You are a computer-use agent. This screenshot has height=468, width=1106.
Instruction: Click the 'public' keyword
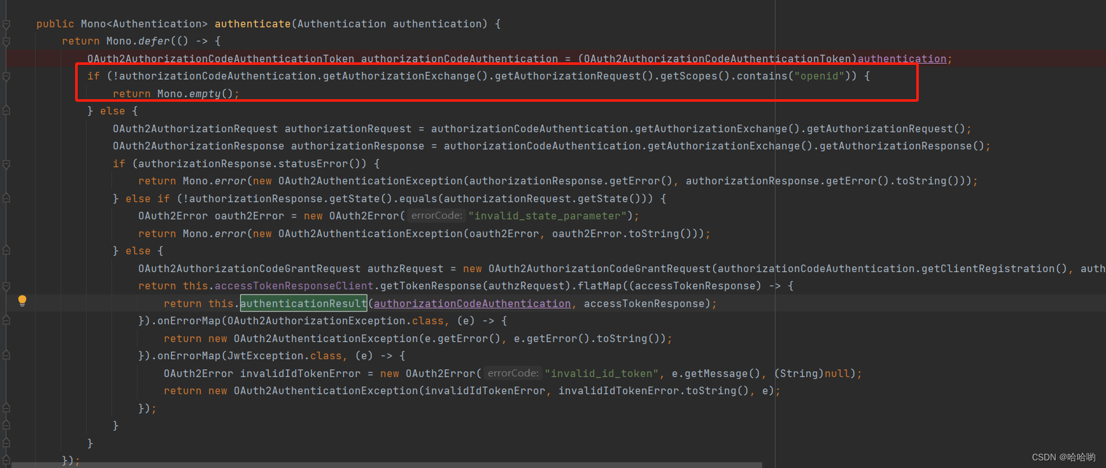coord(55,24)
